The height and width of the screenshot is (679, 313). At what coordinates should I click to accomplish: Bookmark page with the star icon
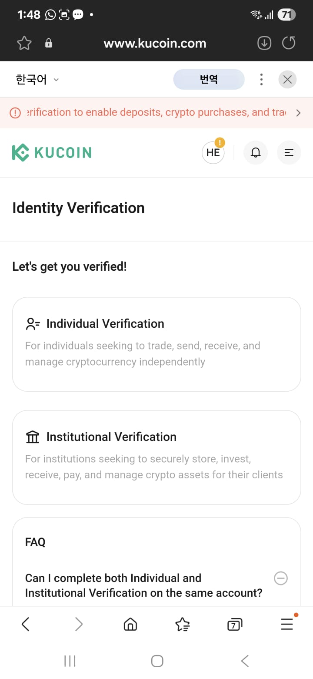pos(24,43)
